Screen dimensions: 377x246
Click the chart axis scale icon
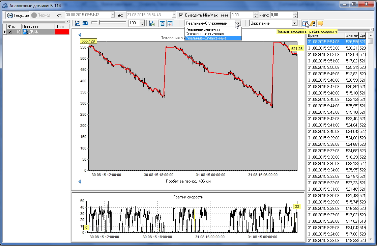78,23
